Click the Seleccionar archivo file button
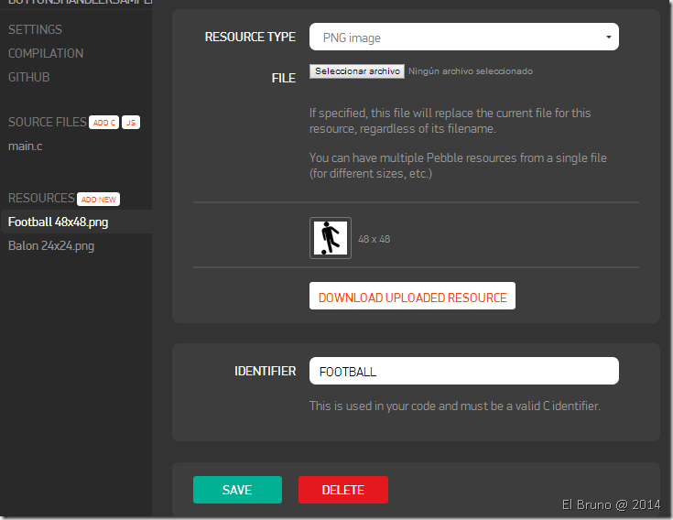Screen dimensions: 673x520 point(357,71)
